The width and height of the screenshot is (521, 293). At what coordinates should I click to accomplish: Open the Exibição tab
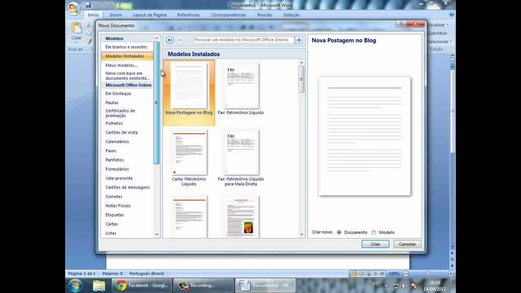point(291,15)
